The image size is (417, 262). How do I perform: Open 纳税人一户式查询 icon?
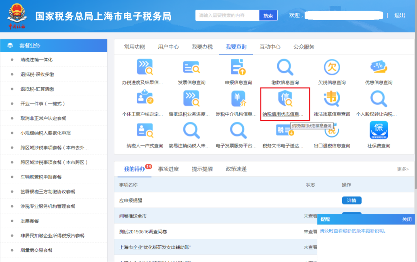pos(145,130)
